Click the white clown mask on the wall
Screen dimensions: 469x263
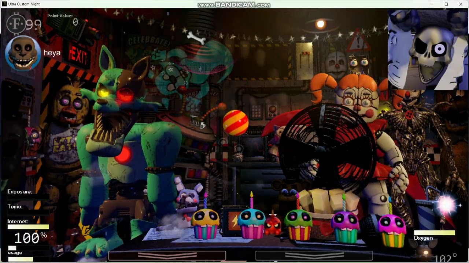(336, 65)
